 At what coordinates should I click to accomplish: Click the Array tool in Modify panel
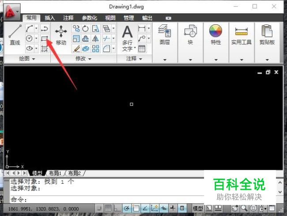(x=95, y=49)
